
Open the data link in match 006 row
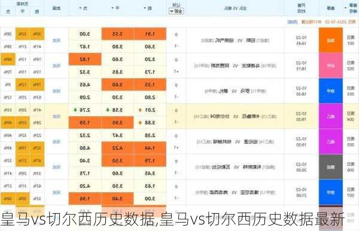coord(57,167)
